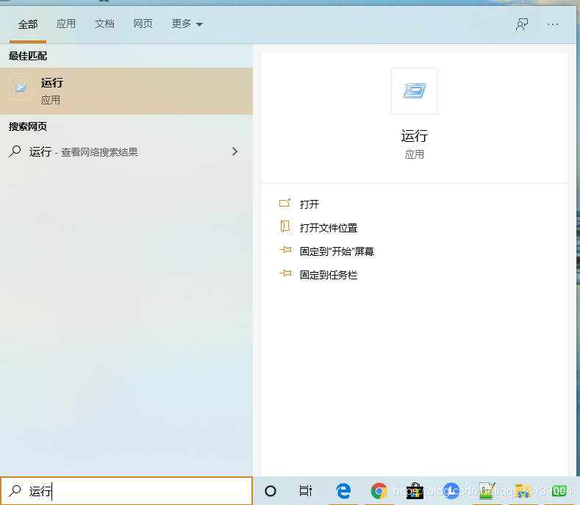Launch Microsoft Edge from the taskbar
Image resolution: width=580 pixels, height=505 pixels.
(343, 491)
